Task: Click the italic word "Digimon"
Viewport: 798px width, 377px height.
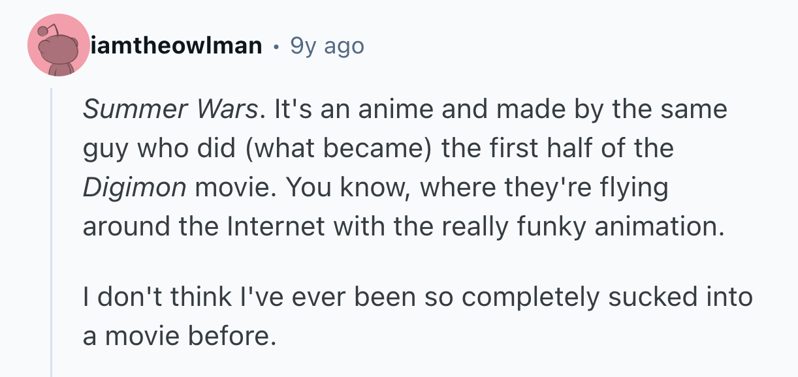Action: click(x=135, y=187)
